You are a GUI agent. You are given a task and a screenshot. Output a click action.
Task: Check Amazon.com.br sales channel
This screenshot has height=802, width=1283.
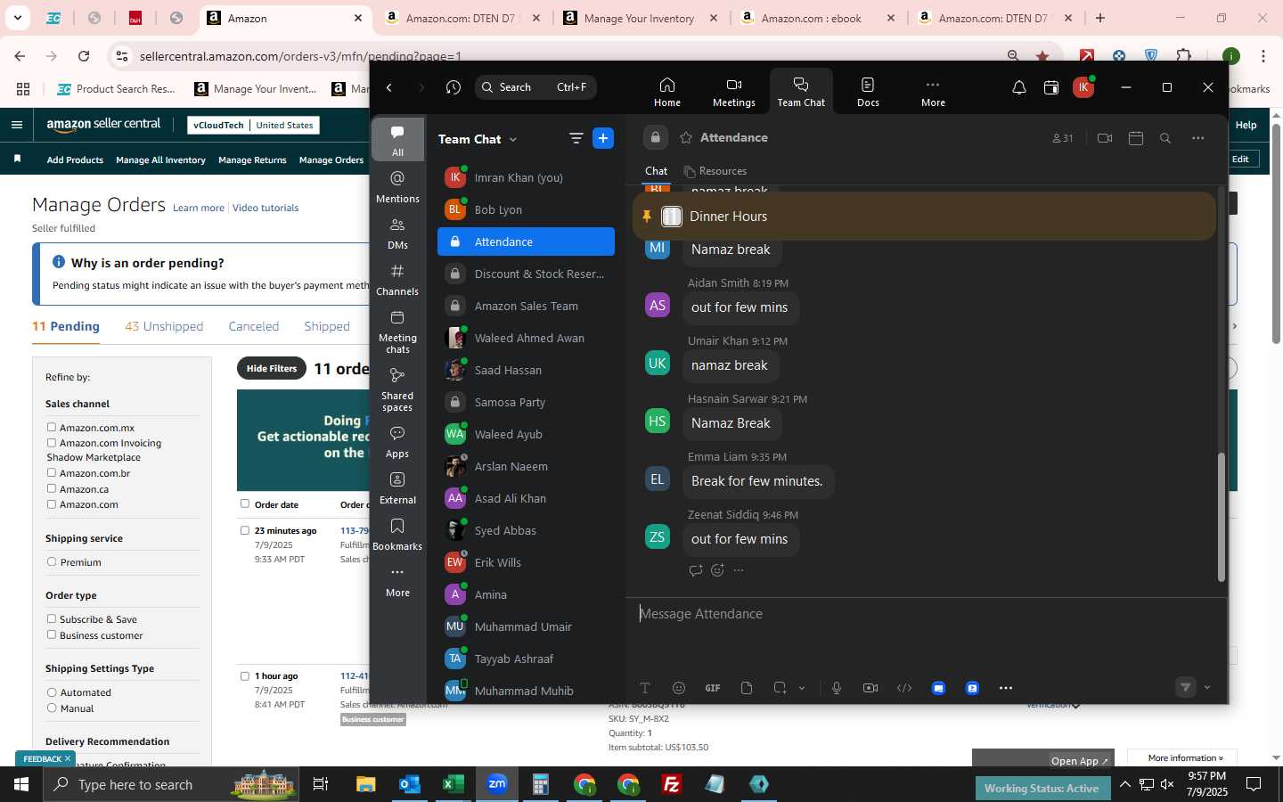[x=52, y=473]
